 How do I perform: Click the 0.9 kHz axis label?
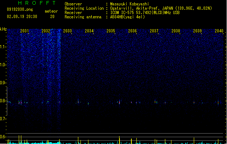pyautogui.click(x=3, y=83)
